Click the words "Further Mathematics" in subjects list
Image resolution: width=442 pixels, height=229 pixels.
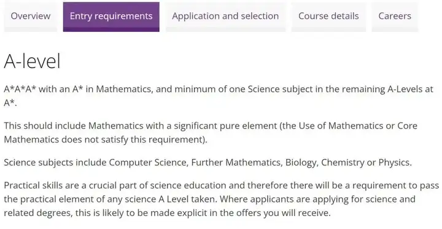(x=236, y=163)
